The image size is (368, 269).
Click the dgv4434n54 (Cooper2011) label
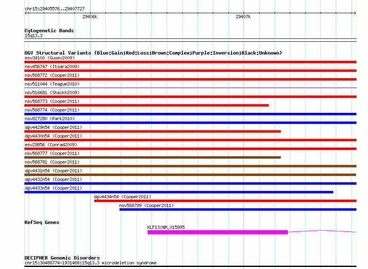(x=122, y=197)
